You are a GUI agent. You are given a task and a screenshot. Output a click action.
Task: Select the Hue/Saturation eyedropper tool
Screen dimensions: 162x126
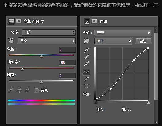(x=11, y=90)
